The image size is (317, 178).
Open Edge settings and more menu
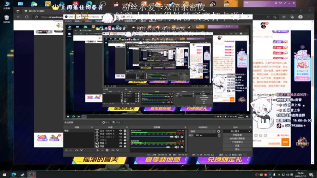[309, 17]
